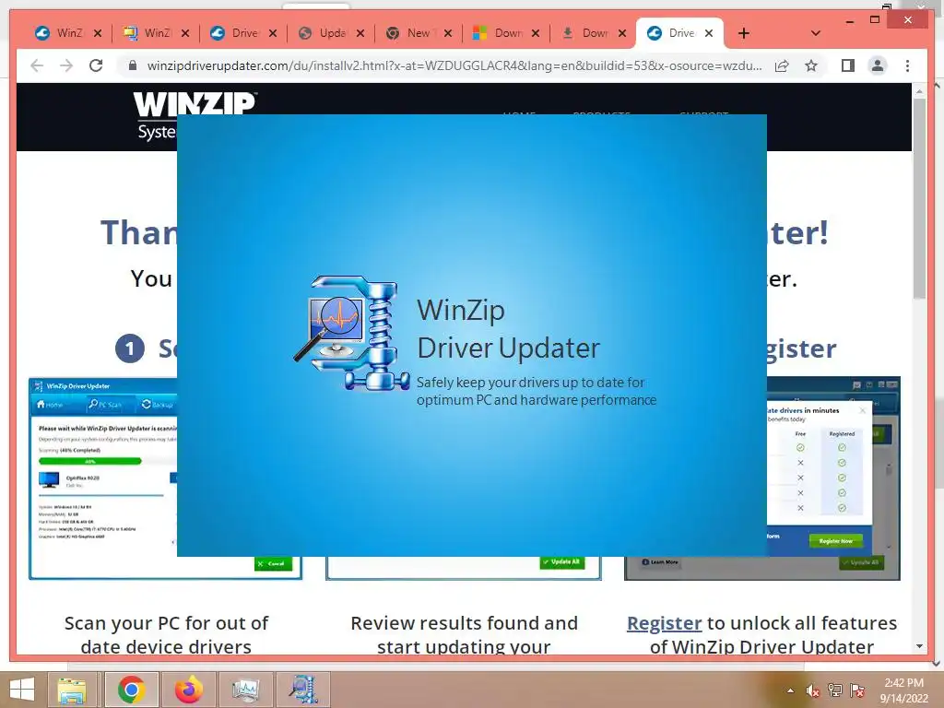Reload the current page
944x708 pixels.
click(x=96, y=65)
